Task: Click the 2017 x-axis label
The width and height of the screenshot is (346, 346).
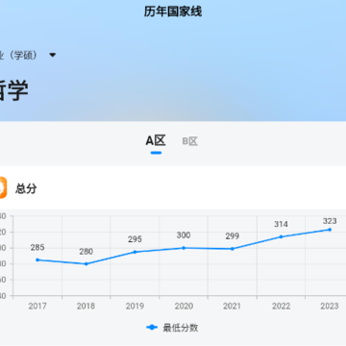Action: [x=37, y=307]
